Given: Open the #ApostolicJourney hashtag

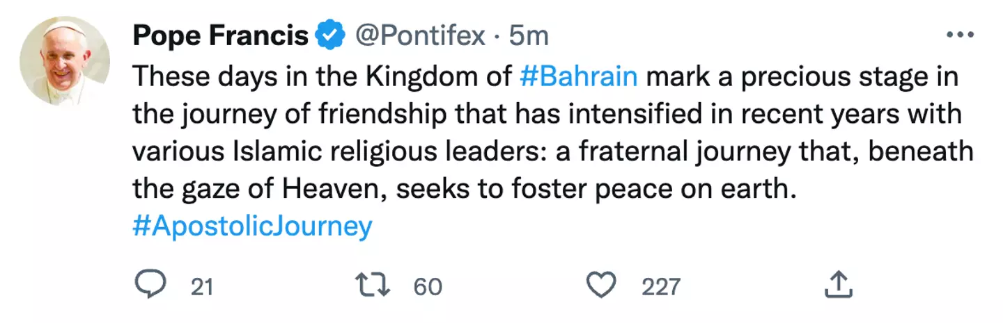Looking at the screenshot, I should (x=252, y=226).
